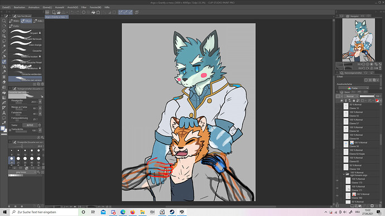This screenshot has height=216, width=385.
Task: Click the Open file toolbar icon
Action: point(59,12)
